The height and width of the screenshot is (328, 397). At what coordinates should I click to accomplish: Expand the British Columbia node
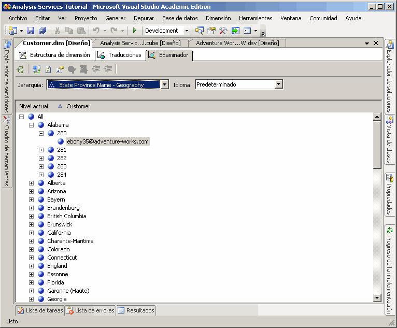[x=31, y=216]
